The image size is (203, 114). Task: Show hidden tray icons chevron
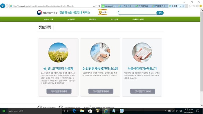pyautogui.click(x=166, y=111)
